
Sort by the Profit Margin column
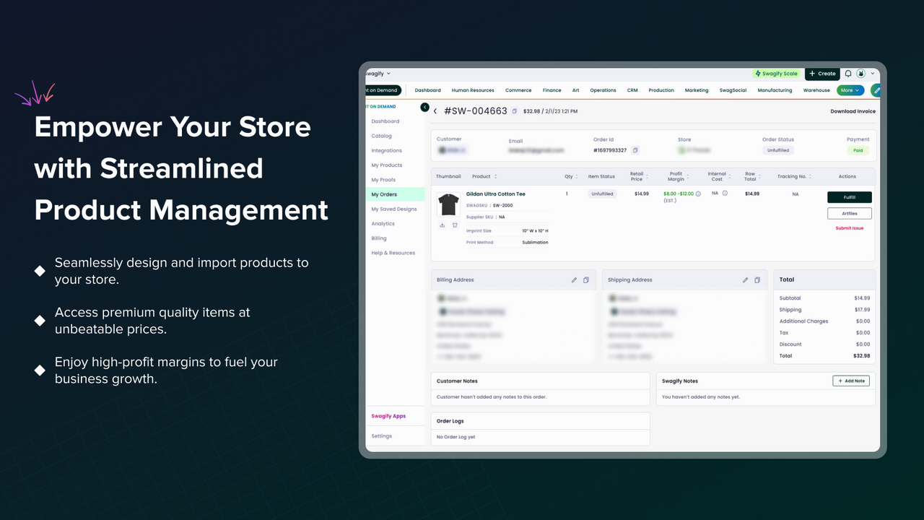(x=689, y=177)
